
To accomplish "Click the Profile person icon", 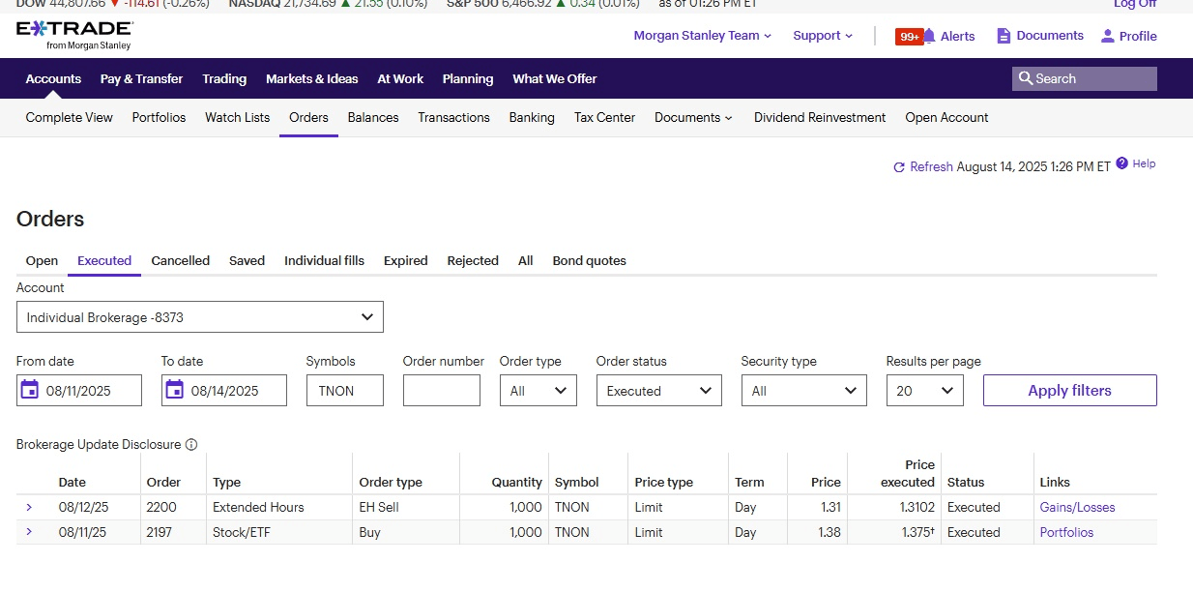I will coord(1108,36).
